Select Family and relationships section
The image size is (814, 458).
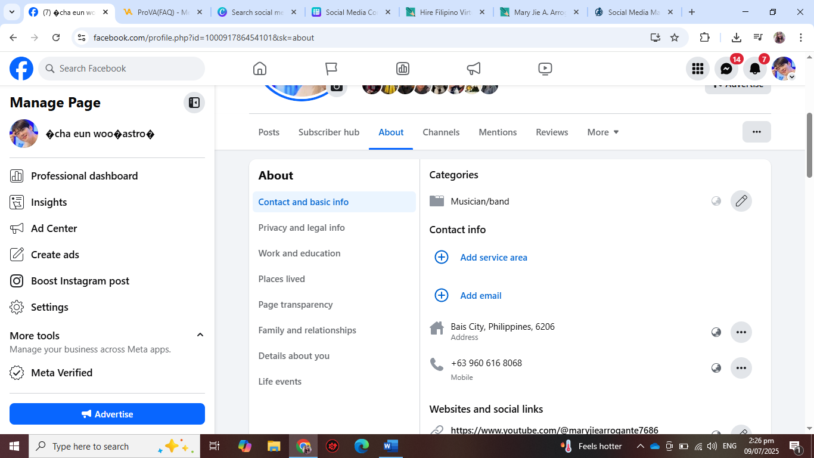pyautogui.click(x=334, y=330)
